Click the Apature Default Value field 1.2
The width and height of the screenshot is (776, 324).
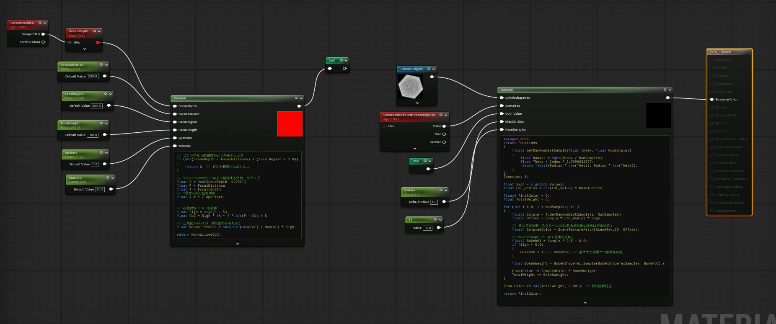pyautogui.click(x=95, y=164)
